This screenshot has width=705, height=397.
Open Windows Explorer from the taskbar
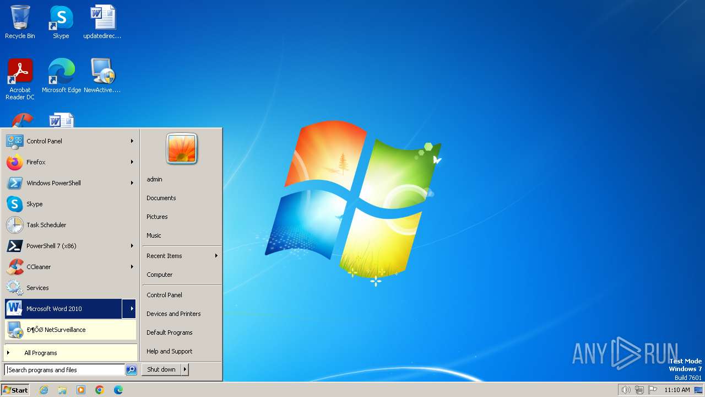point(62,390)
